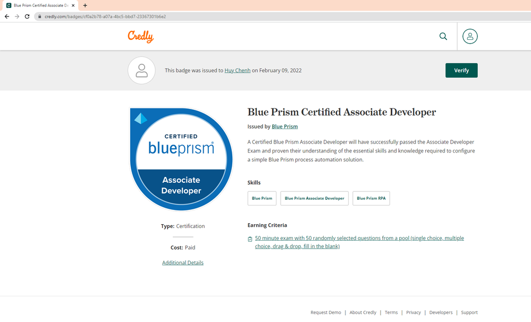This screenshot has width=531, height=322.
Task: Open Huy Chenh's profile link
Action: coord(238,71)
